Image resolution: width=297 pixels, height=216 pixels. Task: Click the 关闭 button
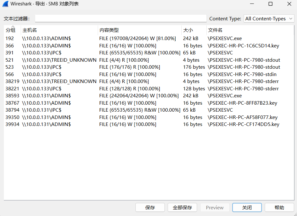point(247,207)
